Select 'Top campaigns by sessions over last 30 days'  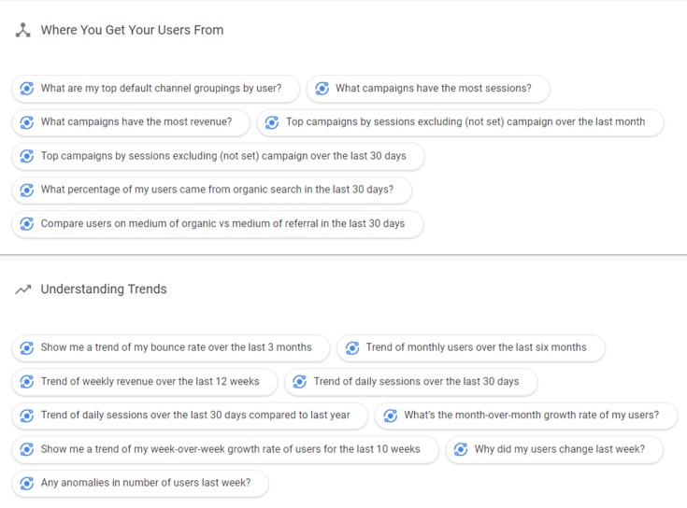click(222, 156)
